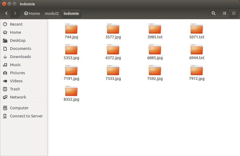Select the 7912.jpg folder icon
Screen dimensions: 240x156
point(197,70)
